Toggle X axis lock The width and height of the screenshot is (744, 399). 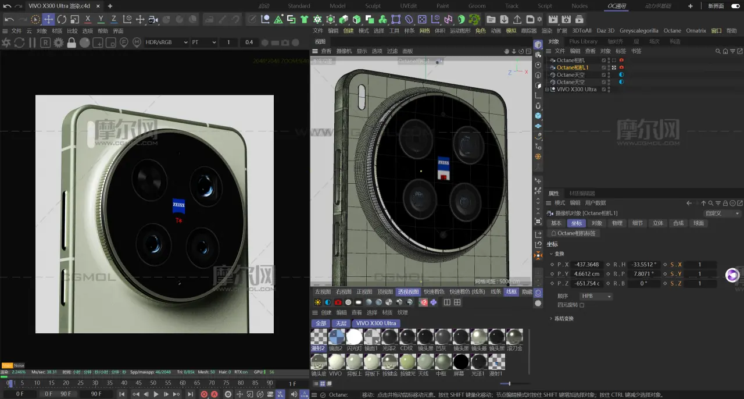[x=88, y=19]
